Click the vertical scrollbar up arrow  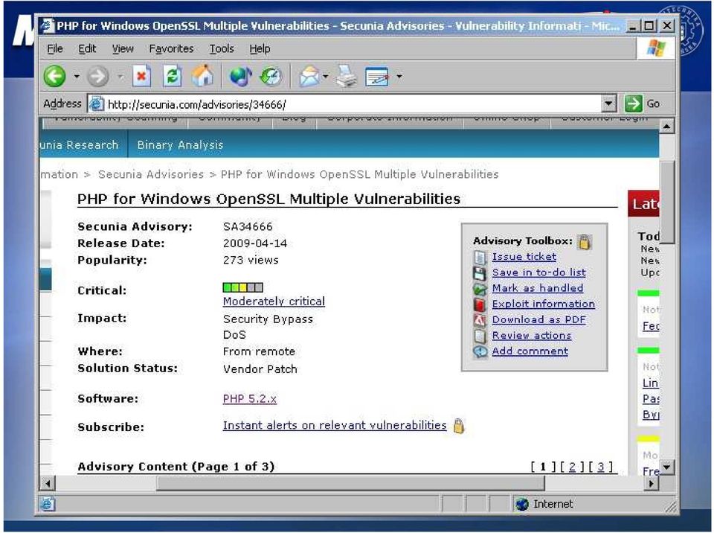[666, 127]
